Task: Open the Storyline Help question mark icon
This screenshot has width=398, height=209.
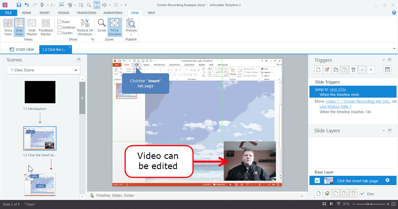Action: 394,13
